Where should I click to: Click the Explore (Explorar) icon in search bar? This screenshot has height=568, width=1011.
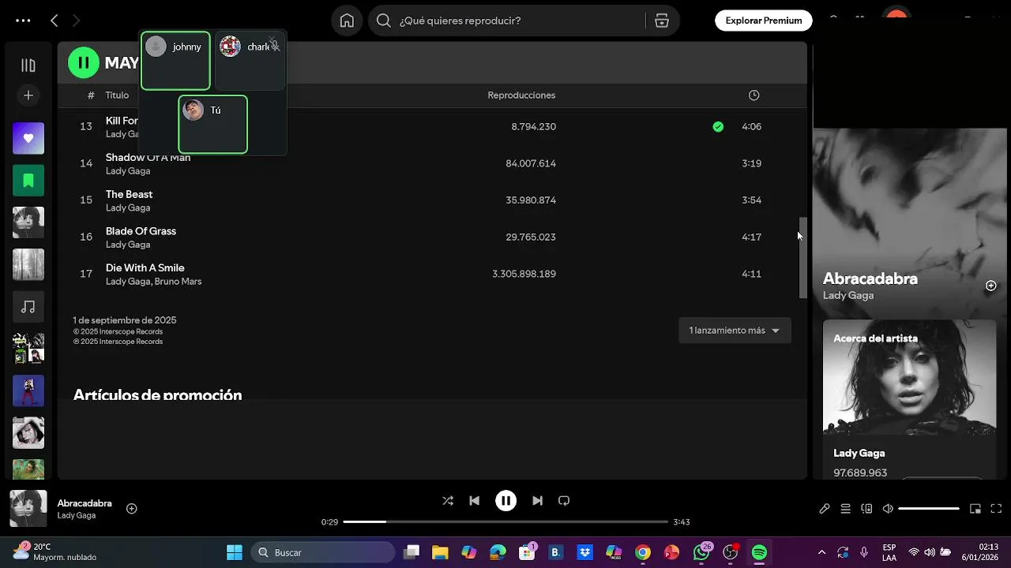point(662,21)
